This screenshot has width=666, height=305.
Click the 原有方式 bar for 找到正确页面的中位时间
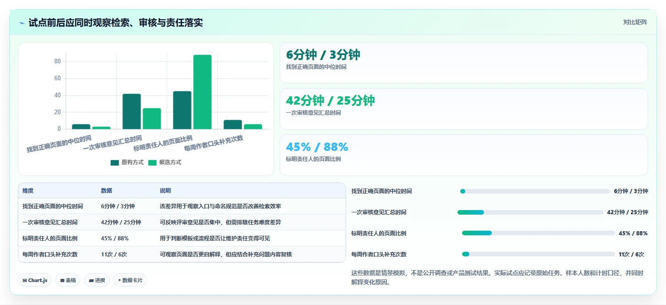coord(81,127)
